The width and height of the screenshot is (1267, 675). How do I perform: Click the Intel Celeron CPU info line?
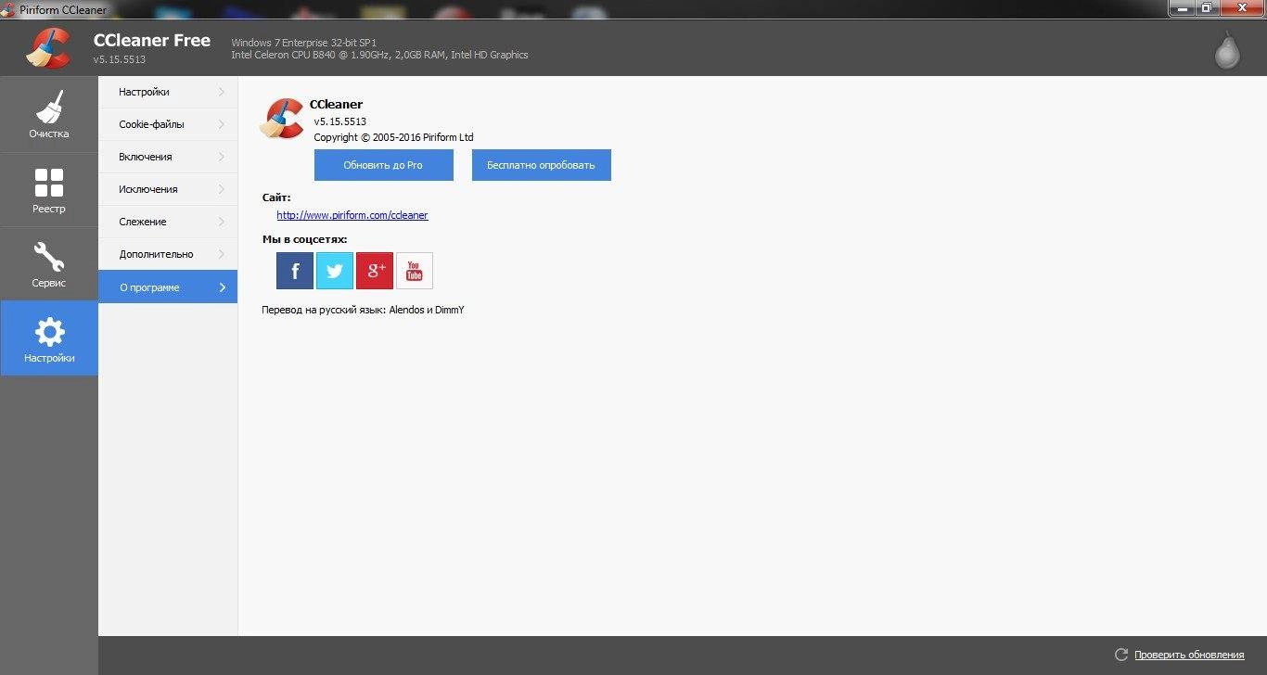coord(379,55)
